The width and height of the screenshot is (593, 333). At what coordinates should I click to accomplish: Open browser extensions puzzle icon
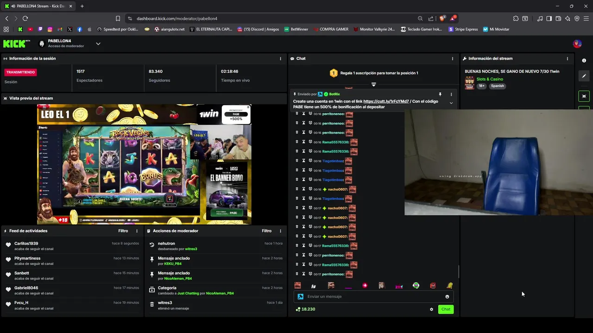(x=516, y=18)
